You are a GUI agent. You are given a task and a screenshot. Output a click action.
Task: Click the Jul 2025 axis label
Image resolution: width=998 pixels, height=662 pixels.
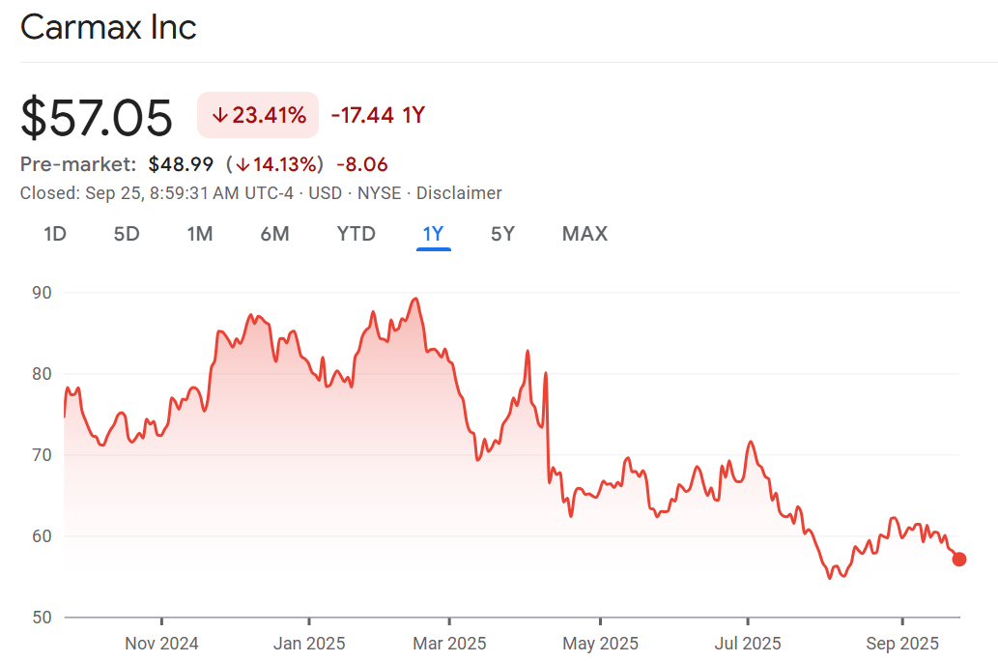[x=747, y=644]
